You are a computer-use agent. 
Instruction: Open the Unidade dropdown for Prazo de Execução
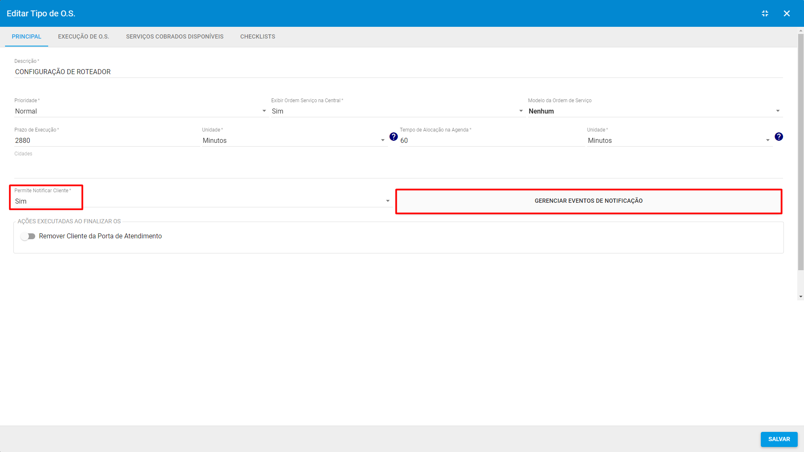[x=294, y=140]
